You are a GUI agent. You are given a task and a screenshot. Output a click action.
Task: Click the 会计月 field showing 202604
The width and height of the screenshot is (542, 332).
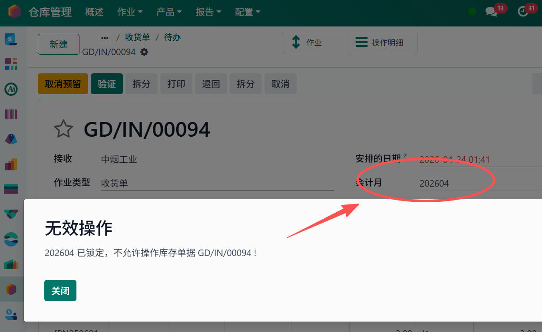point(434,183)
